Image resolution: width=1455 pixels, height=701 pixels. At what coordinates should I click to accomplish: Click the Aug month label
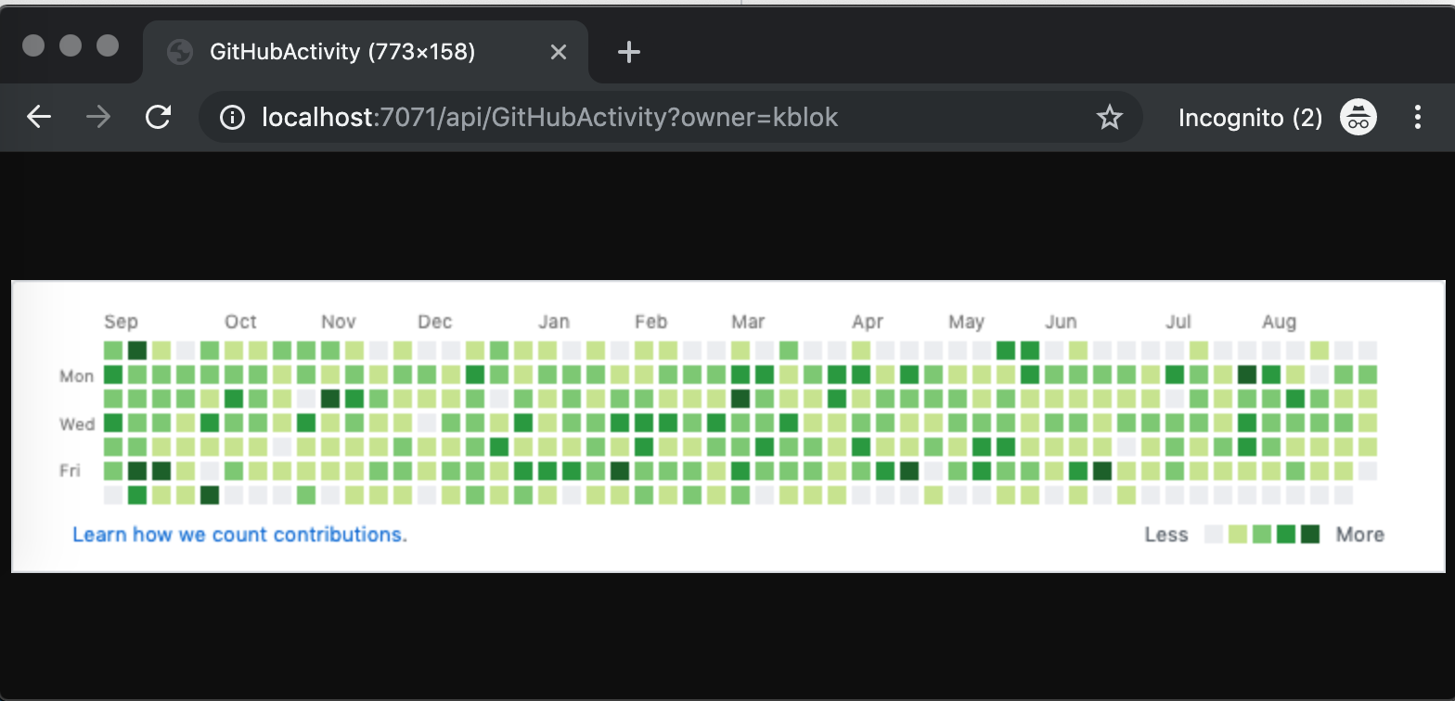point(1279,322)
